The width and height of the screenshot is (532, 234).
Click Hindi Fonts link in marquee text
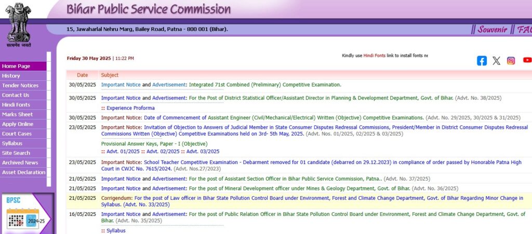click(x=374, y=56)
